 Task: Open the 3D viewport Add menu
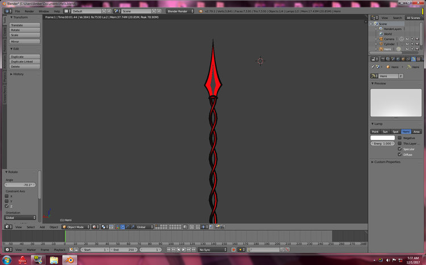coord(43,227)
